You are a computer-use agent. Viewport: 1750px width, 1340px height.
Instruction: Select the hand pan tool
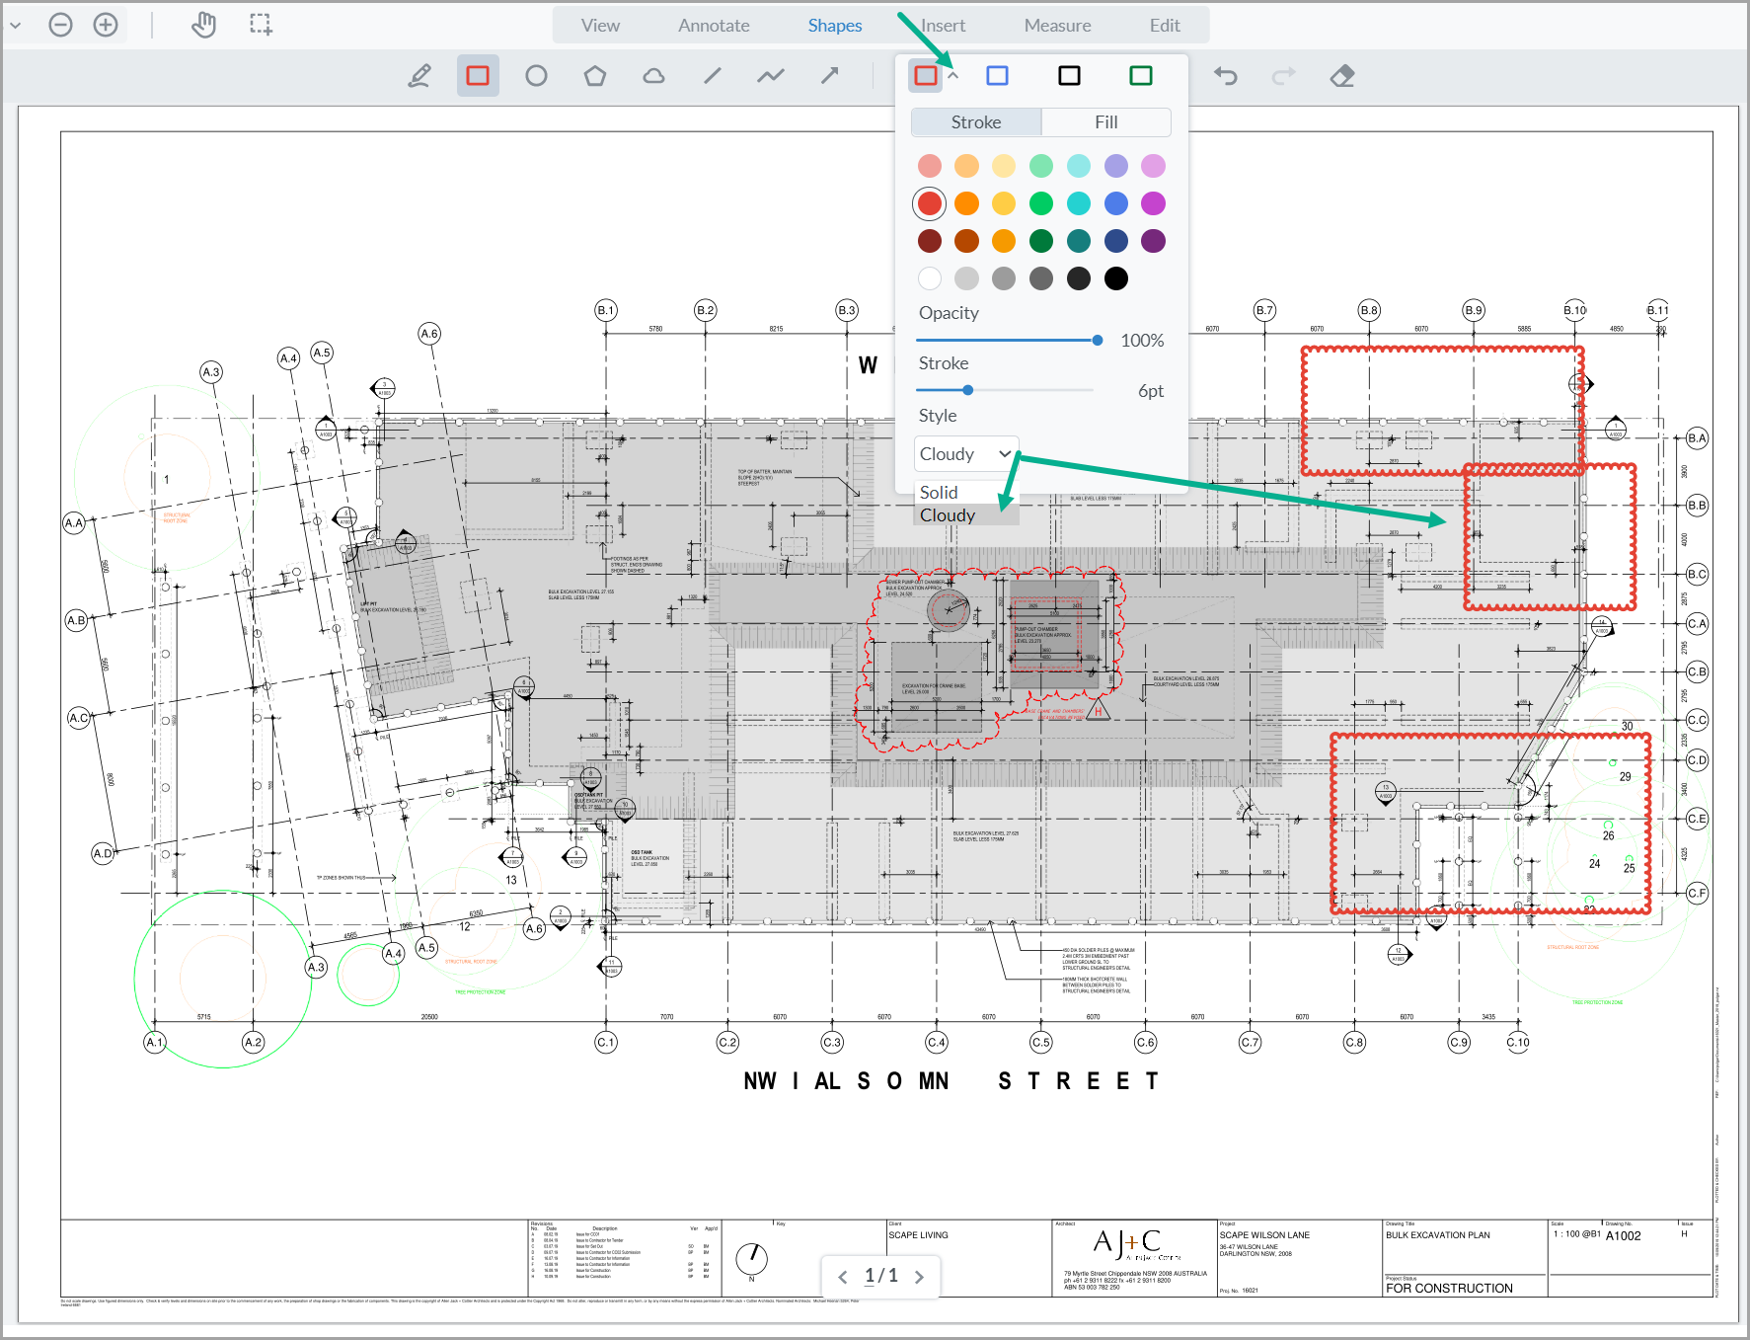[x=203, y=24]
